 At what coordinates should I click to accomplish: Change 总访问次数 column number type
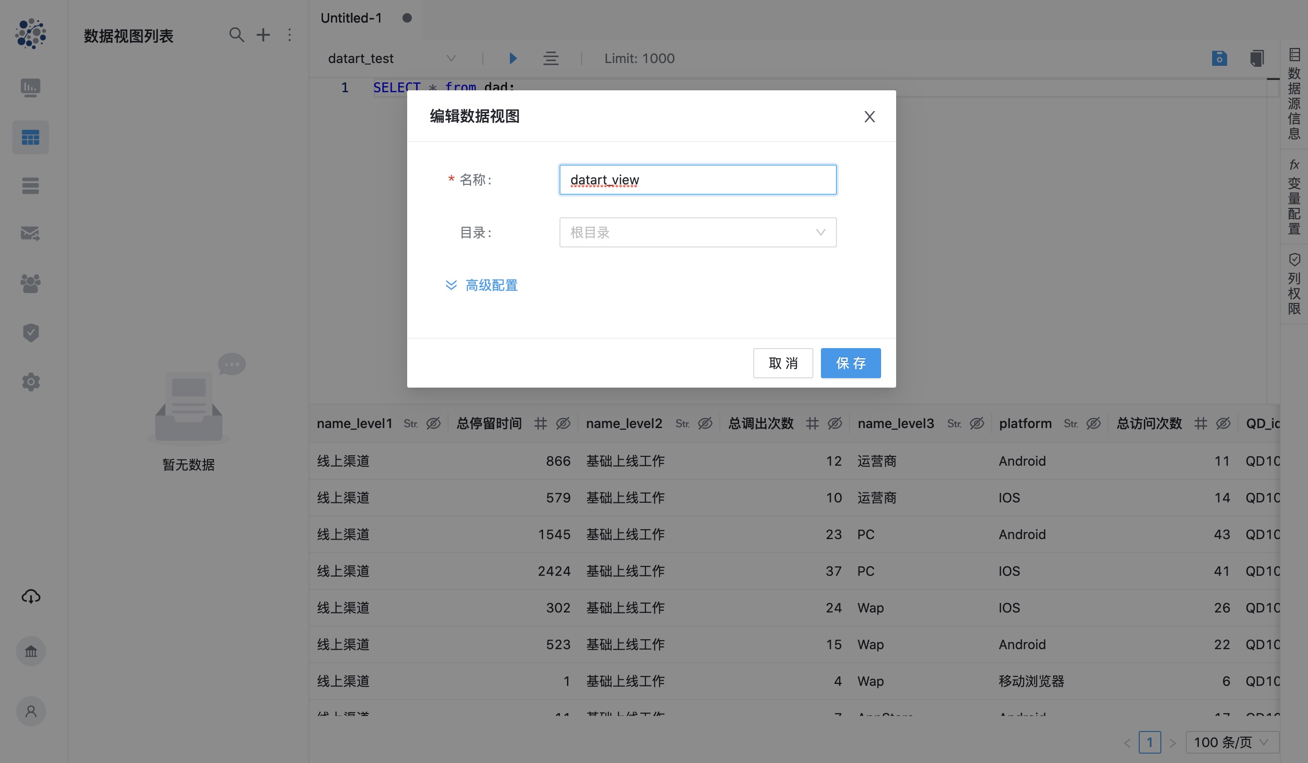(x=1200, y=423)
